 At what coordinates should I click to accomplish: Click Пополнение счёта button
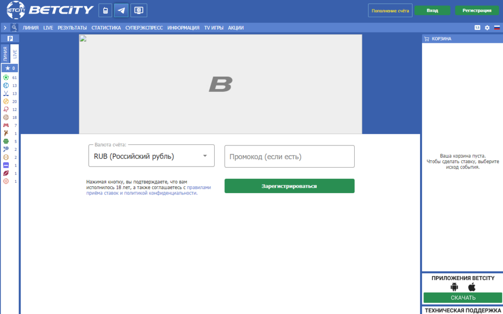(x=390, y=11)
